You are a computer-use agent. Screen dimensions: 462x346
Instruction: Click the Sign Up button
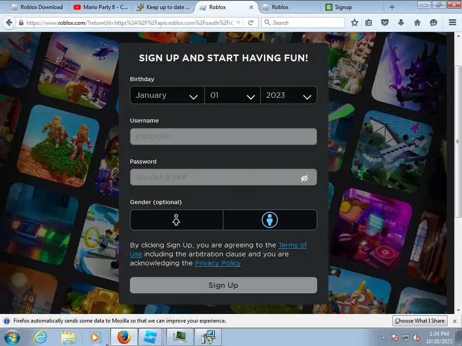point(223,285)
